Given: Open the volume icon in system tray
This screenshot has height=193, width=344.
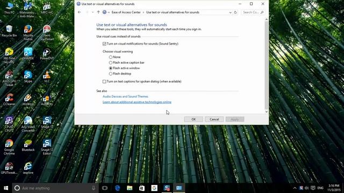Looking at the screenshot, I should click(x=307, y=188).
